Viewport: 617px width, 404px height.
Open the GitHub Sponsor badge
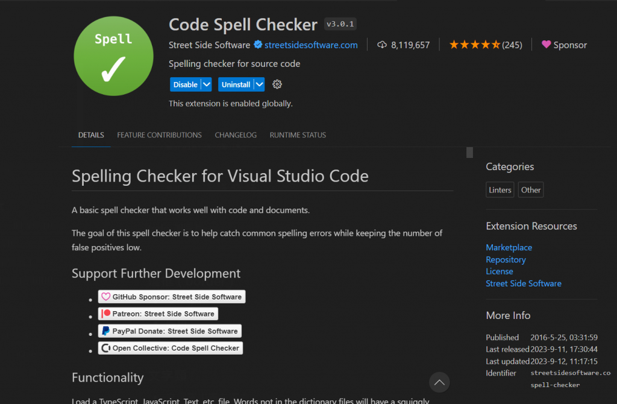[172, 297]
